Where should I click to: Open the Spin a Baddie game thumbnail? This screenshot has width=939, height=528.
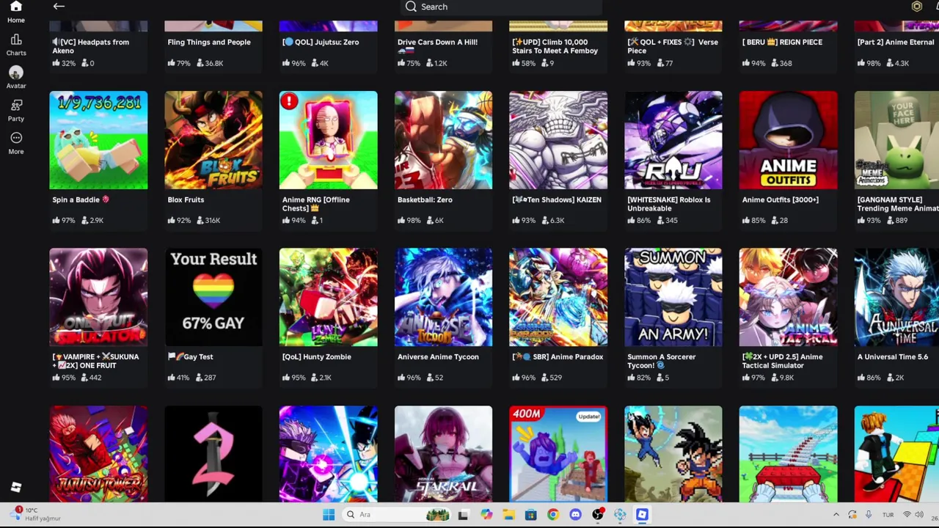tap(98, 140)
